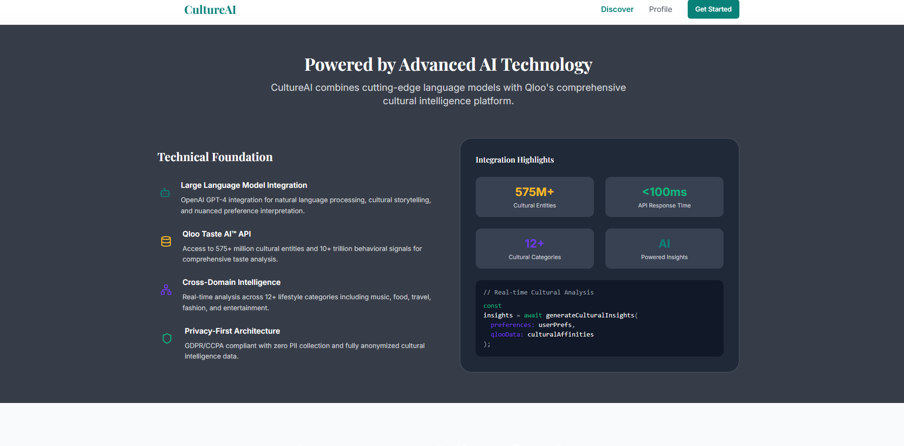This screenshot has width=904, height=446.
Task: Click 'Large Language Model Integration' title
Action: (x=244, y=185)
